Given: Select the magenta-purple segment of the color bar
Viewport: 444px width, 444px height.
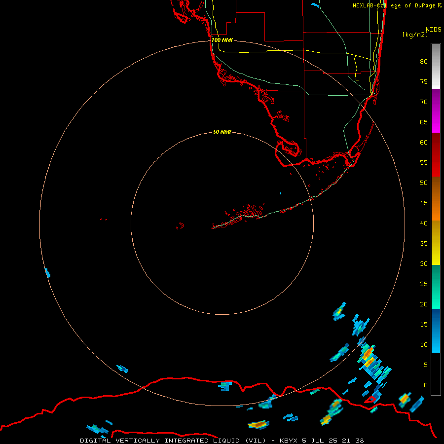Looking at the screenshot, I should 436,111.
